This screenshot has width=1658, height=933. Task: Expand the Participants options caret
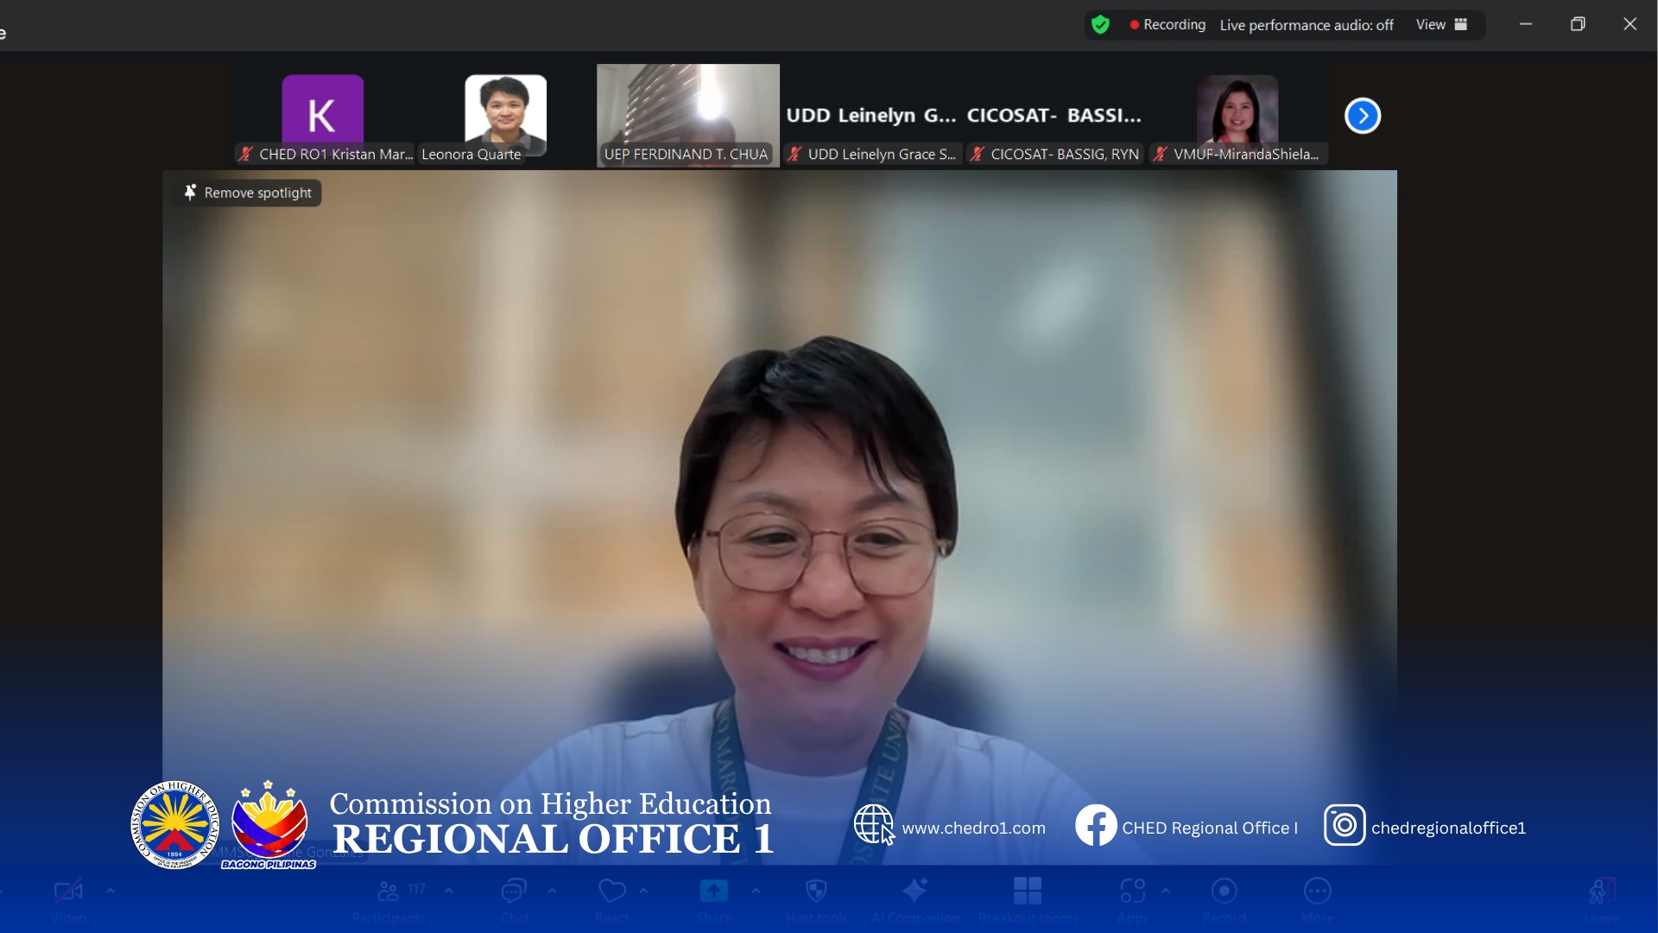coord(449,891)
